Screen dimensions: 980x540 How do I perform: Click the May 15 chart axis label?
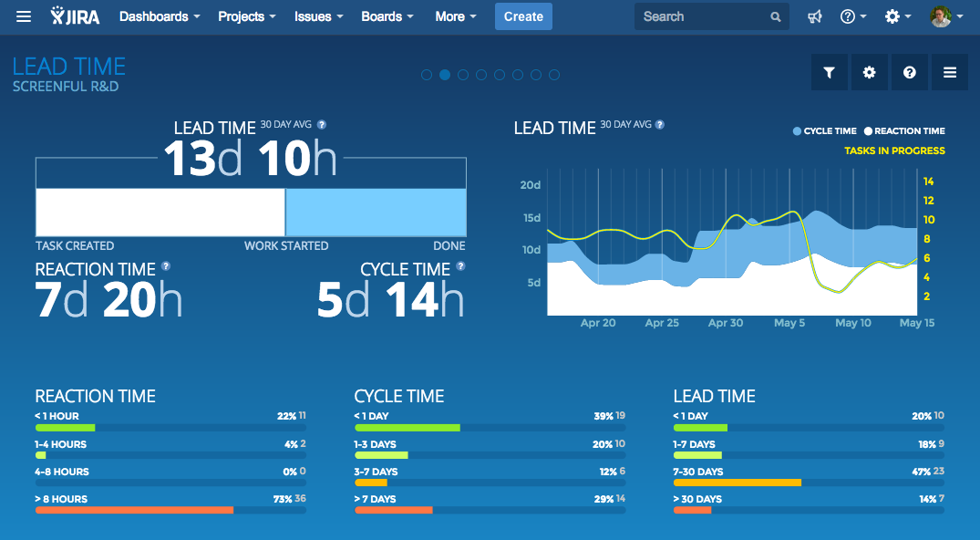coord(917,323)
